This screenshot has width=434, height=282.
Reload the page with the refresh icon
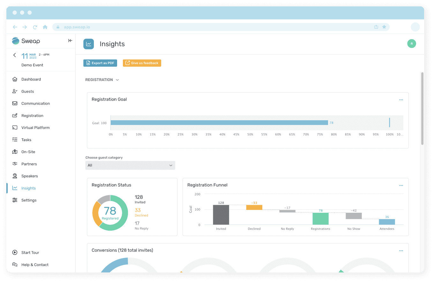click(x=35, y=27)
